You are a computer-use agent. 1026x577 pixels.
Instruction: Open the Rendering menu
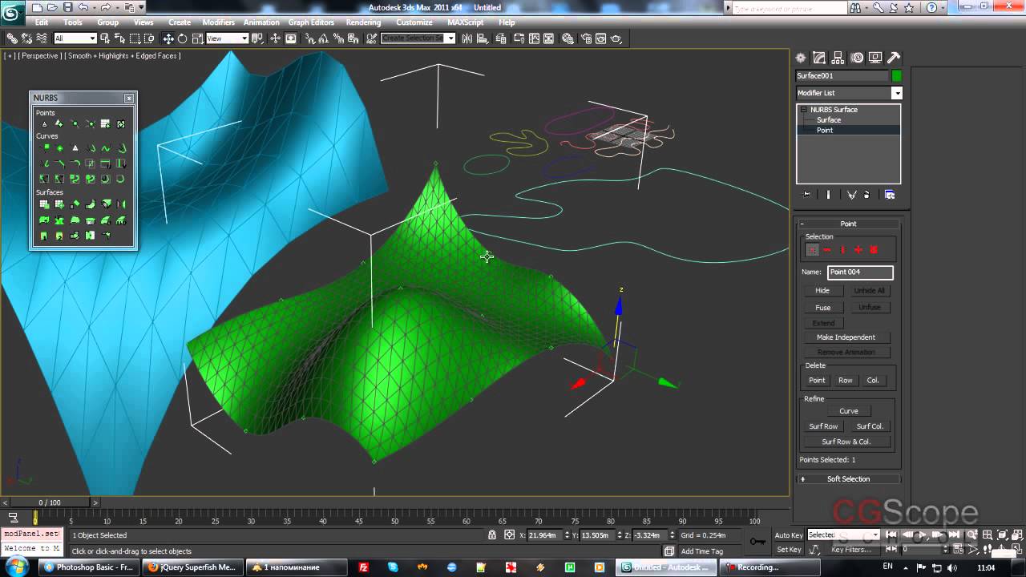363,22
